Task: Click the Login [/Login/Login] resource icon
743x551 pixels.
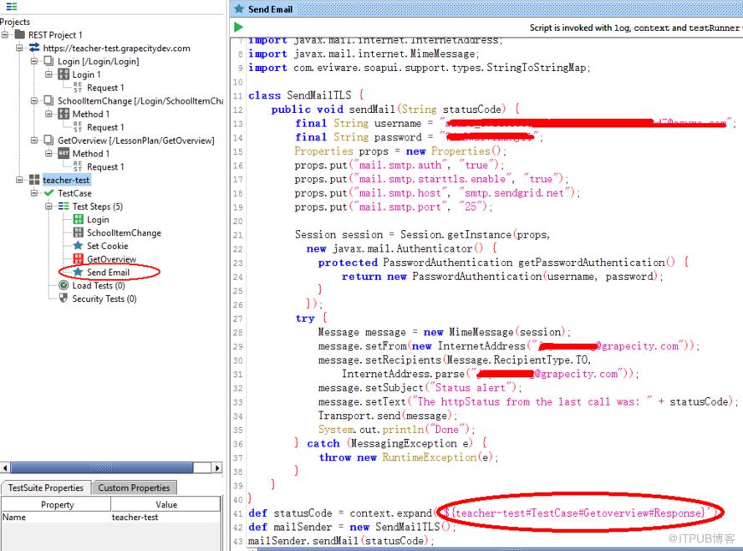Action: (x=48, y=61)
